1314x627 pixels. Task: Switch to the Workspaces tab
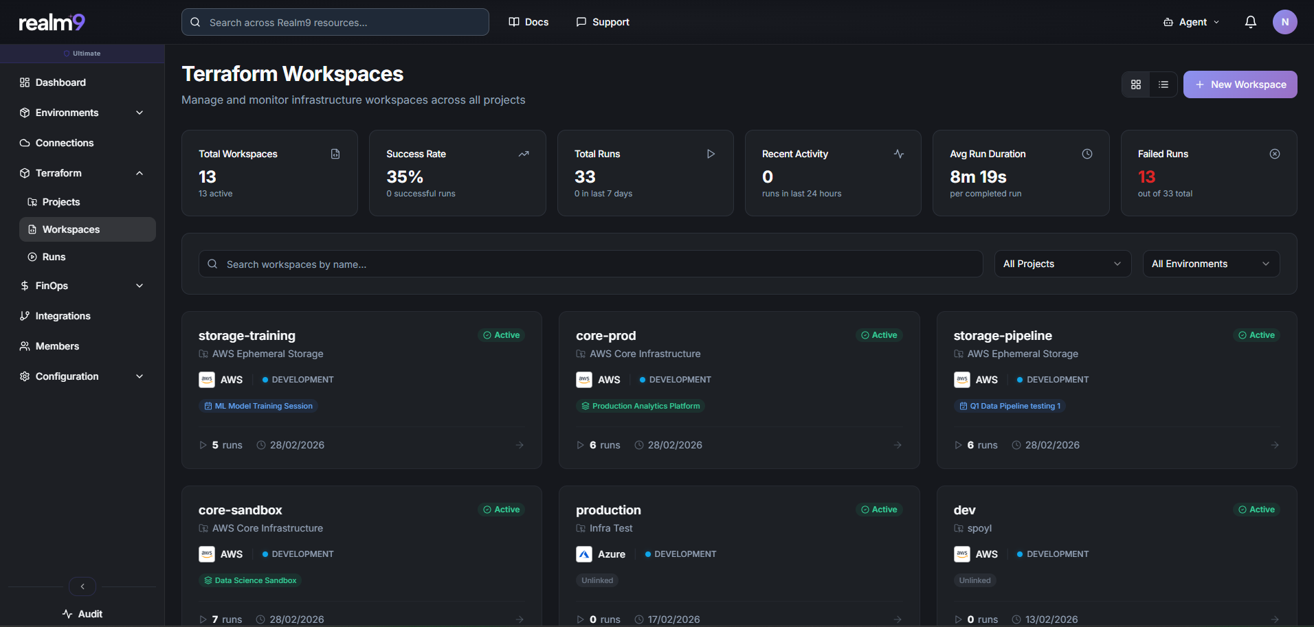pos(71,229)
